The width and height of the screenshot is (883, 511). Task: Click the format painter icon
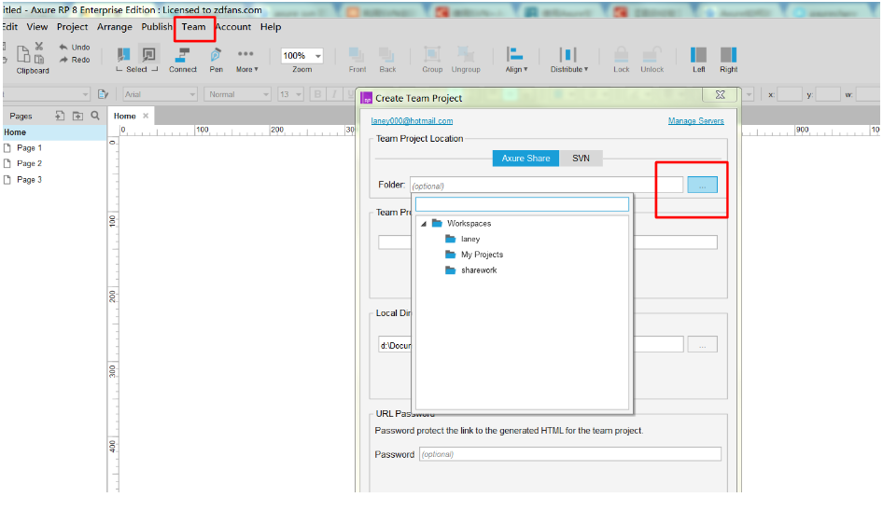pos(103,94)
